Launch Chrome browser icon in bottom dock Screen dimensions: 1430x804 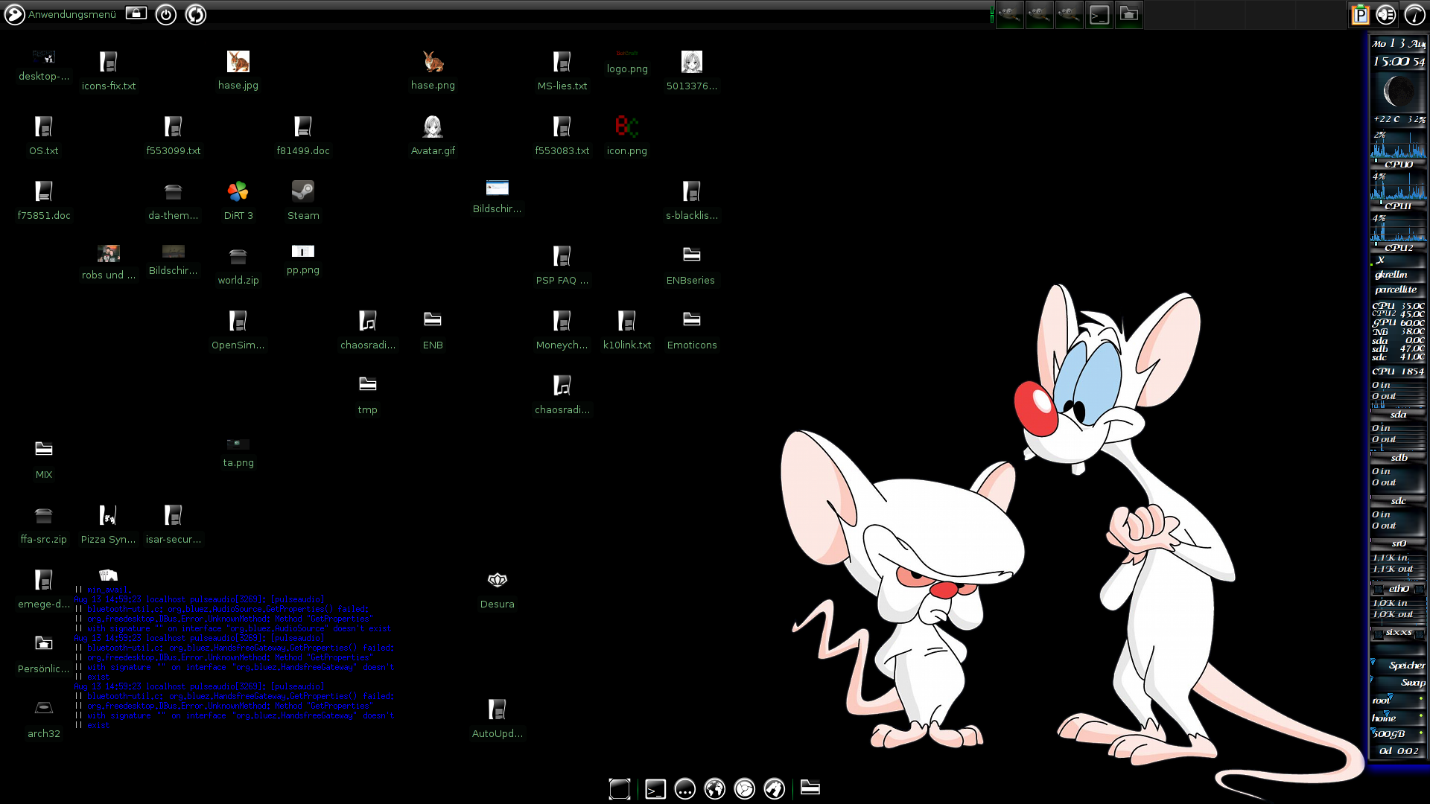(745, 789)
